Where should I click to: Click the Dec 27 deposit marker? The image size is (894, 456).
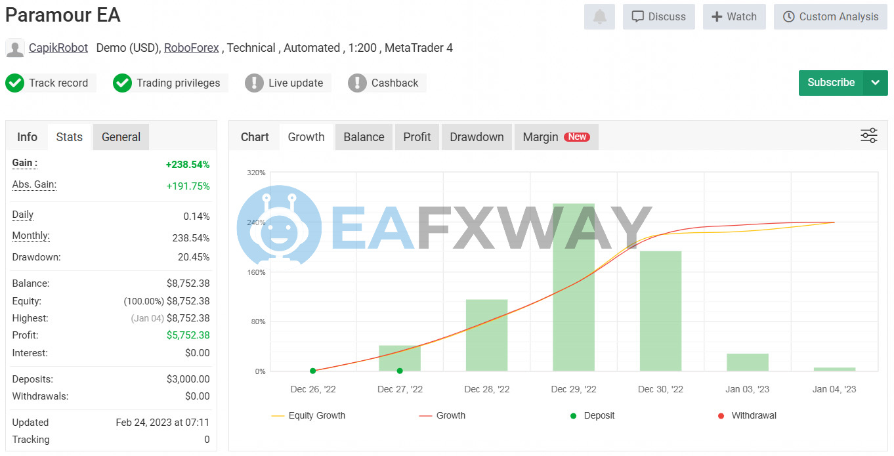400,371
